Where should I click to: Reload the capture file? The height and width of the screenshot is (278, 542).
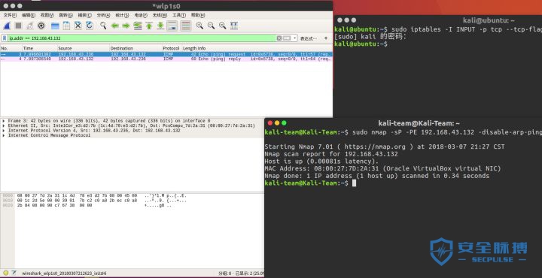point(90,26)
